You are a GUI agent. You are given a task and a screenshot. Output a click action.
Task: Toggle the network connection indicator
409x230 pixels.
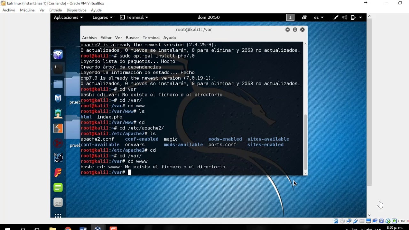click(x=336, y=17)
